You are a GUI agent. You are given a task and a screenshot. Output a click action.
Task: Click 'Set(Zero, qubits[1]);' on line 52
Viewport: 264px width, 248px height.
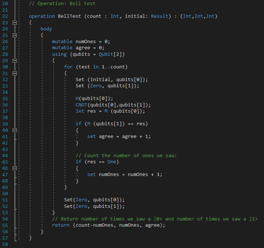tap(94, 206)
